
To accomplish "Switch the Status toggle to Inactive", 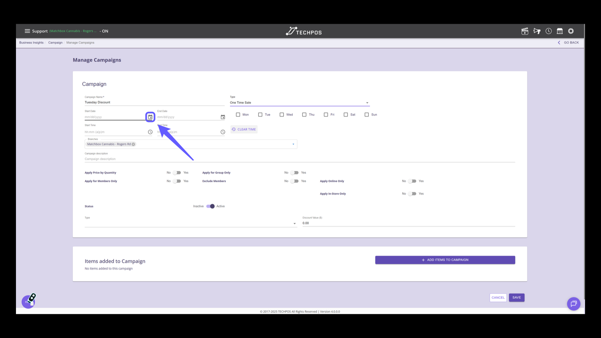I will 210,206.
